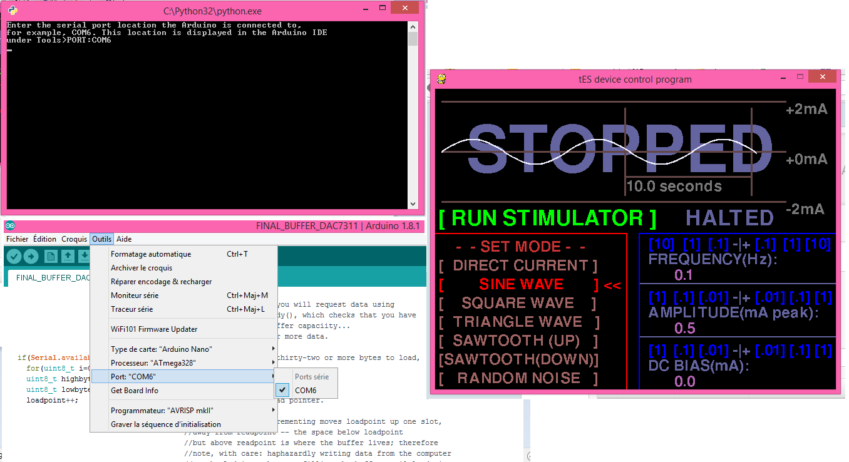Expand the Type de carte submenu
The image size is (849, 462).
[x=183, y=349]
